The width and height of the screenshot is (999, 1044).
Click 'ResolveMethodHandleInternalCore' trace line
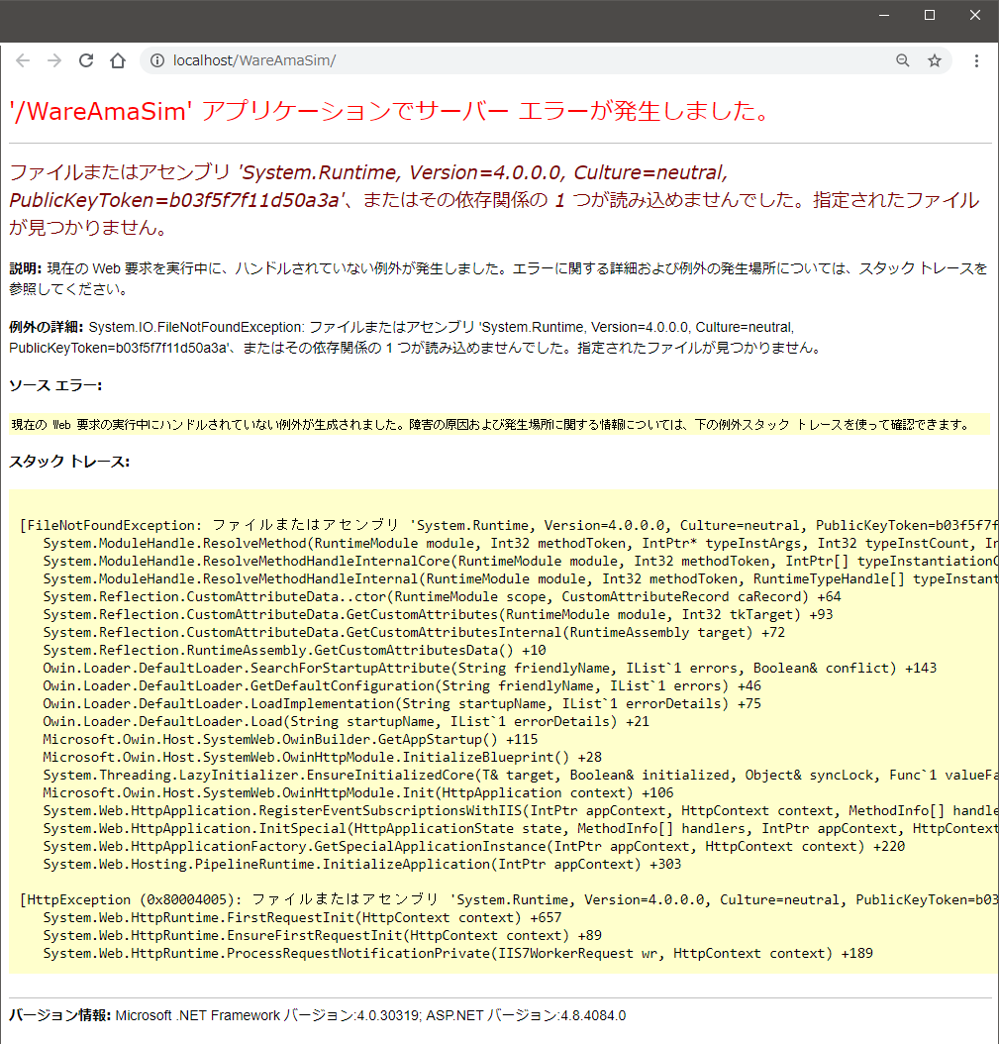pos(521,562)
